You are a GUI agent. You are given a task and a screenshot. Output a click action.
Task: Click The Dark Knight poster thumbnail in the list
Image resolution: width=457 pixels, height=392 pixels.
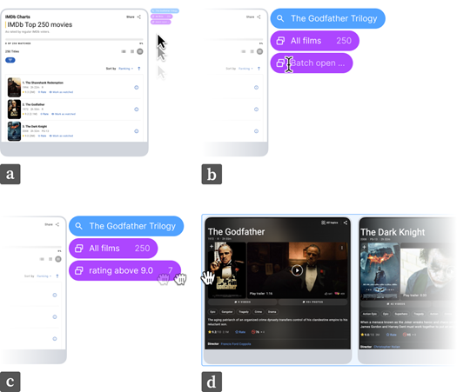14,131
